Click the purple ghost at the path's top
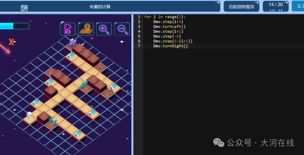This screenshot has height=155, width=304. [73, 43]
